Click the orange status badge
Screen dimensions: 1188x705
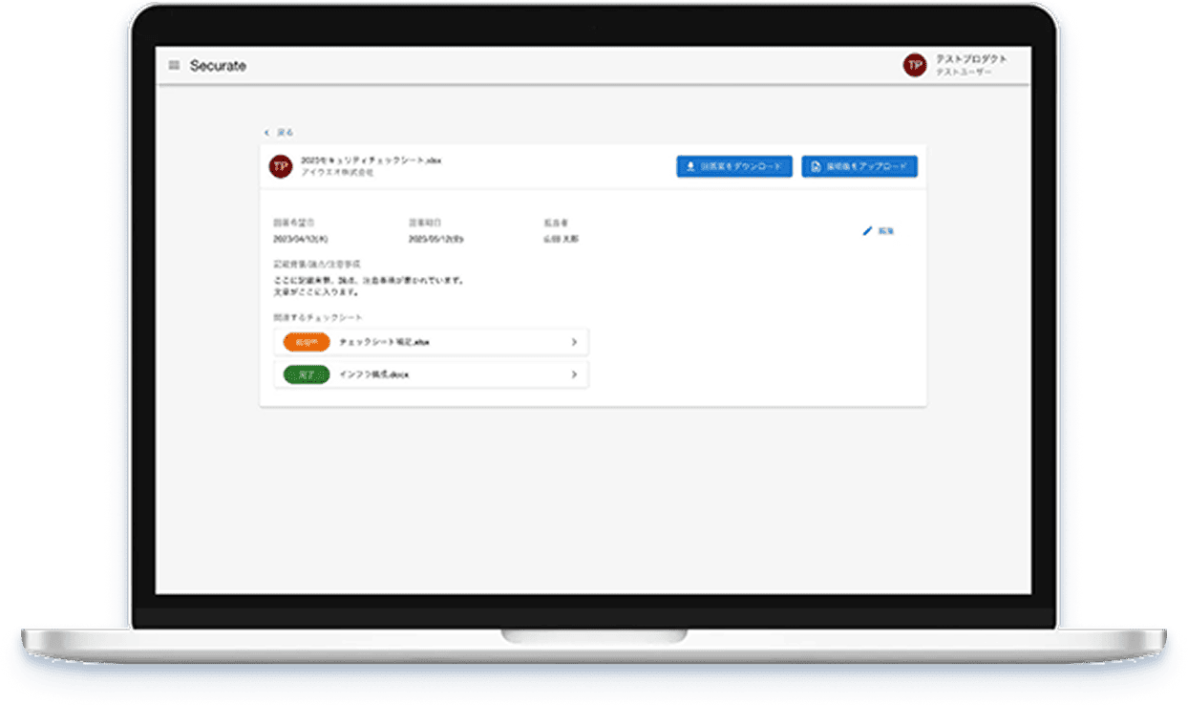pyautogui.click(x=307, y=342)
